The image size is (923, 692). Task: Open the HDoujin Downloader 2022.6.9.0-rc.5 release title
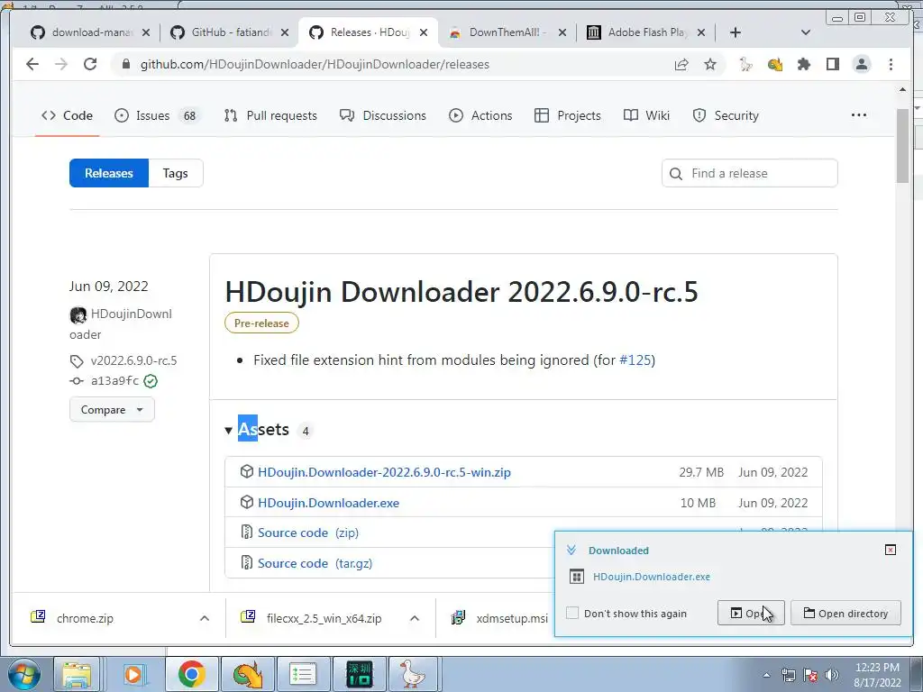tap(461, 292)
